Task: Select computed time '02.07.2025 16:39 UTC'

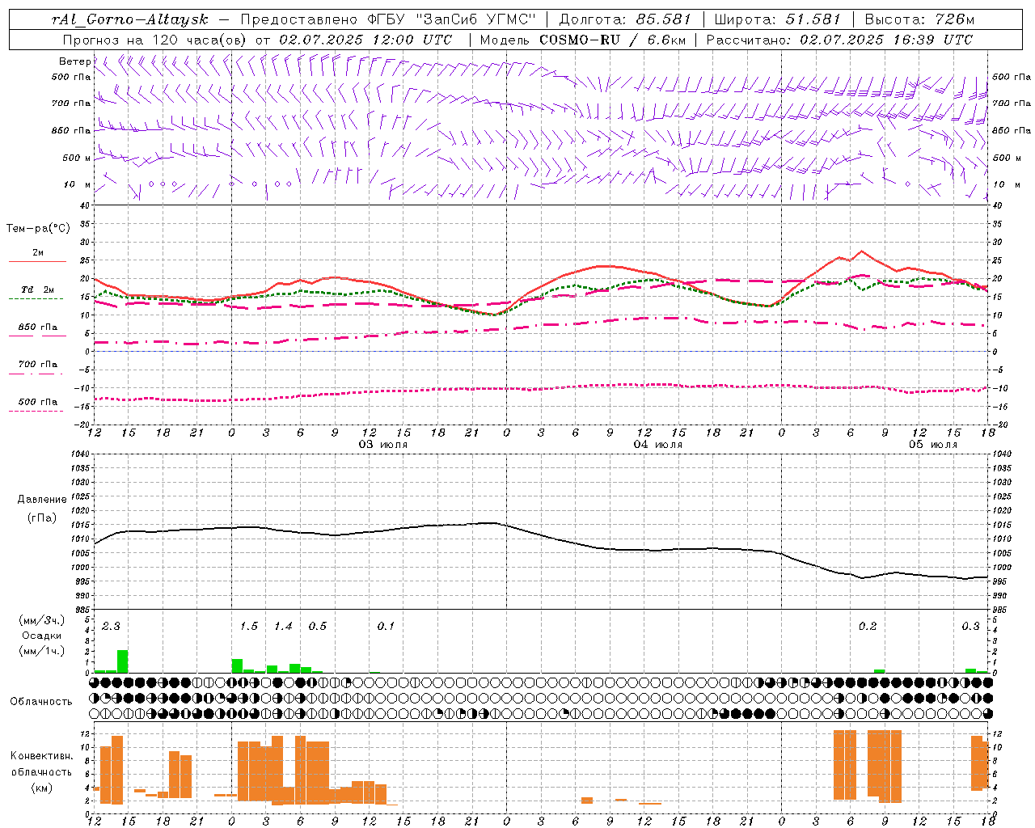Action: [886, 39]
